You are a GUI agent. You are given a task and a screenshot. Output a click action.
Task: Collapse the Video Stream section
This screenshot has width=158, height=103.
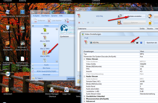tap(84, 59)
